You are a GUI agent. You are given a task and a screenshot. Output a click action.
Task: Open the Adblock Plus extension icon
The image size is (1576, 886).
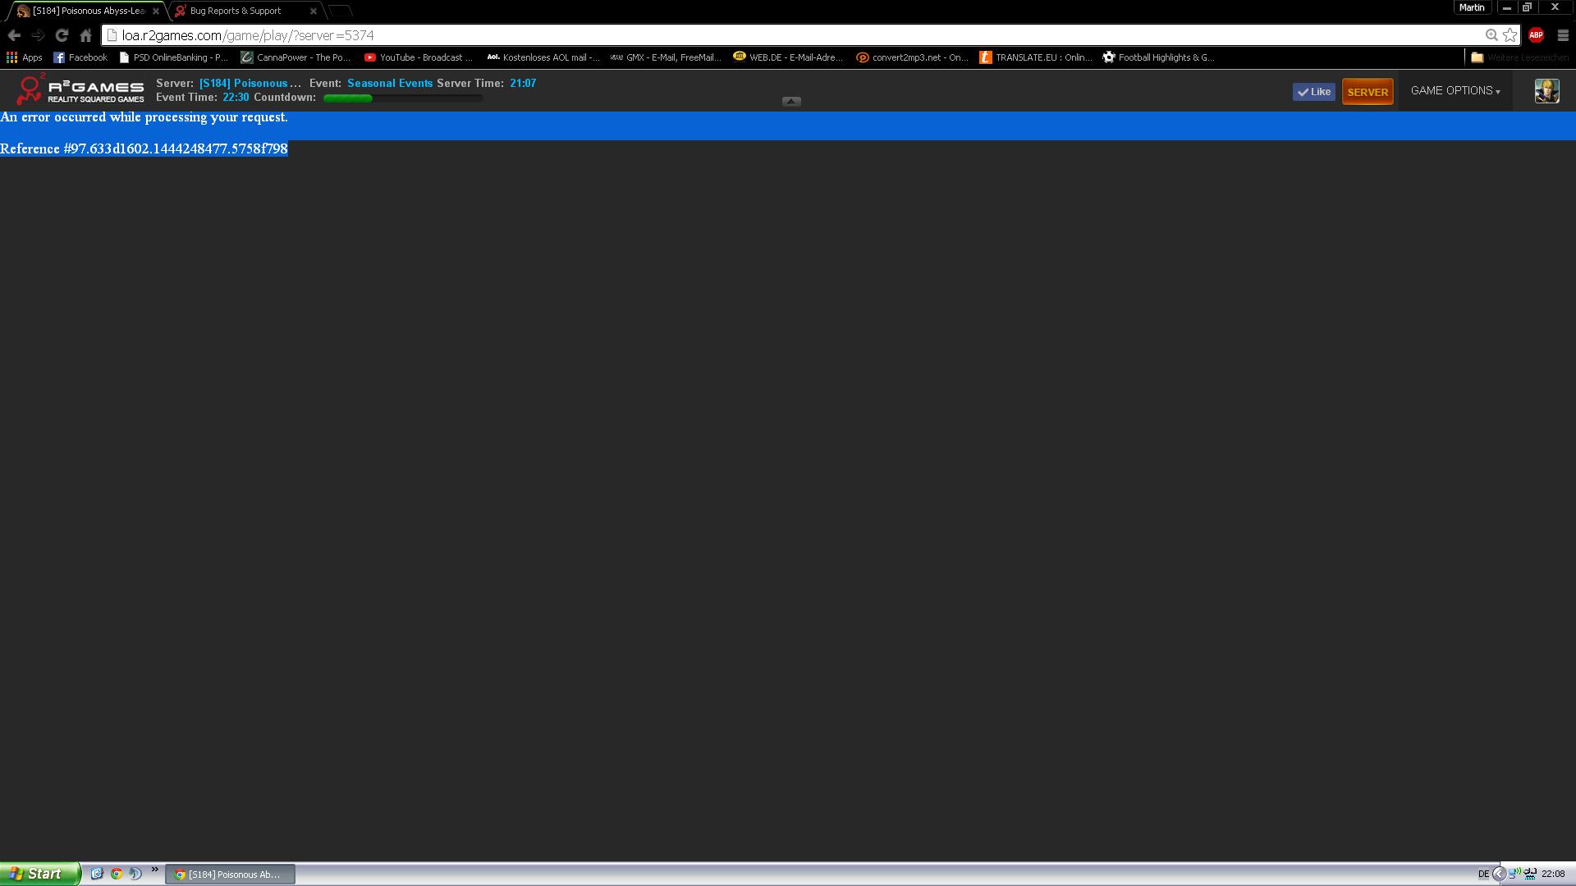tap(1536, 35)
